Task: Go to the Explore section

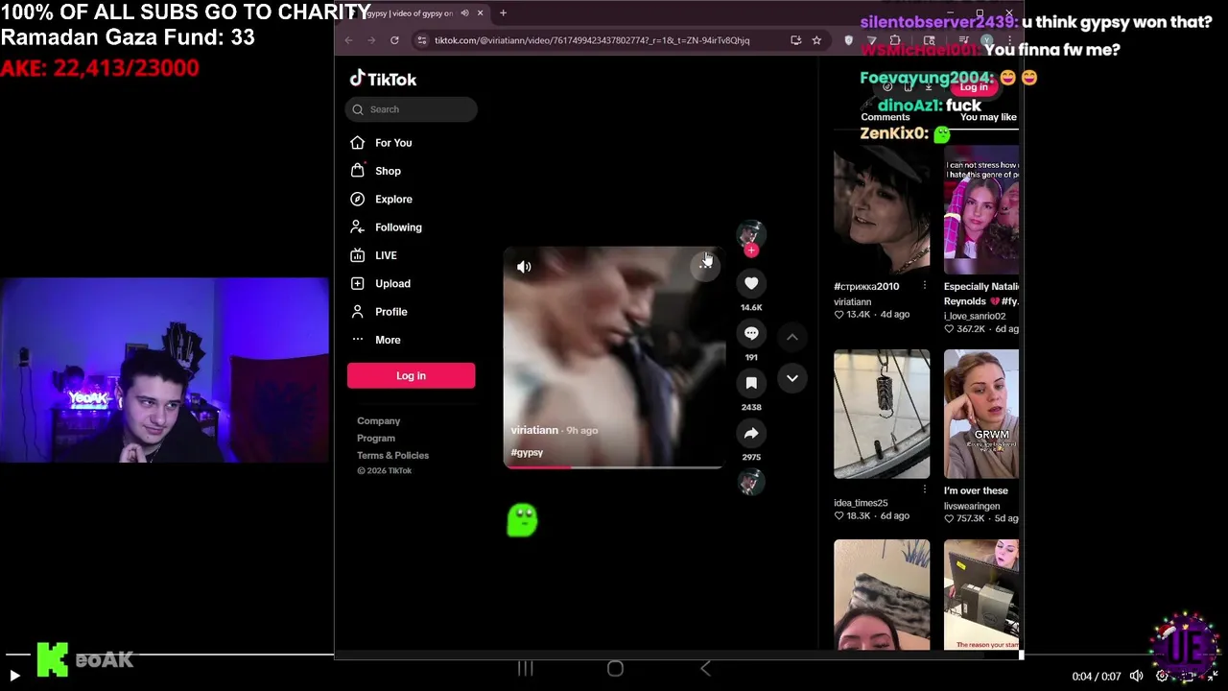Action: pos(393,199)
